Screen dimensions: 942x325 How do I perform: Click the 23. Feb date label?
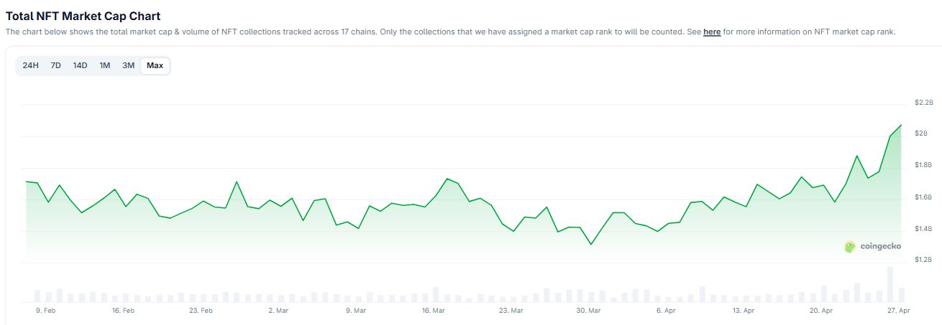pos(201,311)
